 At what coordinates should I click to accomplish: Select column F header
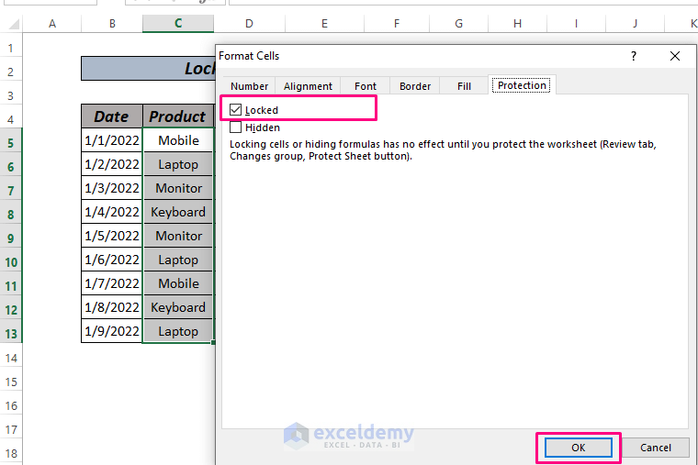click(397, 24)
